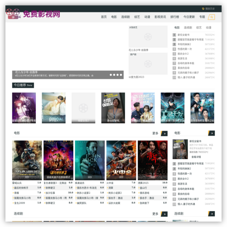Click the 今日推荐 New heading label
The height and width of the screenshot is (227, 227).
coord(23,85)
